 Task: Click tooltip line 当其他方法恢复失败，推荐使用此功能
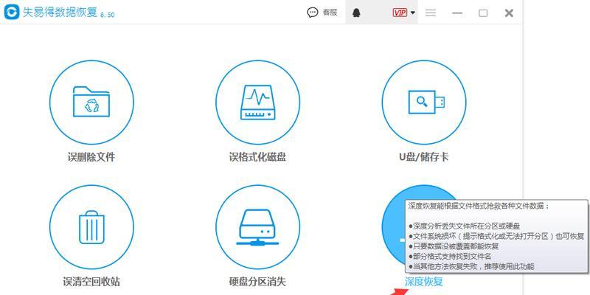point(471,267)
